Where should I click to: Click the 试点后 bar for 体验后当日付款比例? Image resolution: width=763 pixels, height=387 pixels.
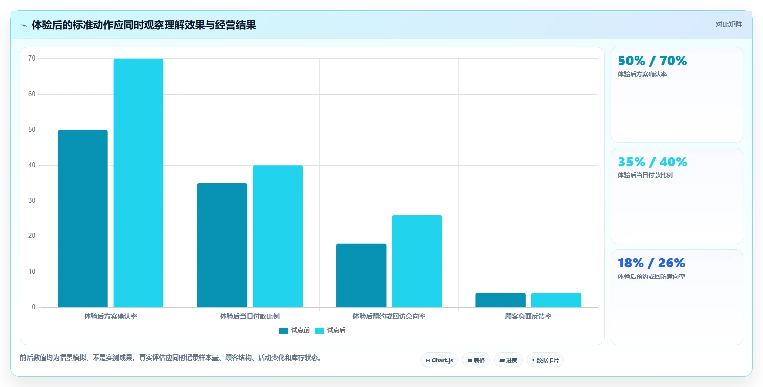[278, 236]
